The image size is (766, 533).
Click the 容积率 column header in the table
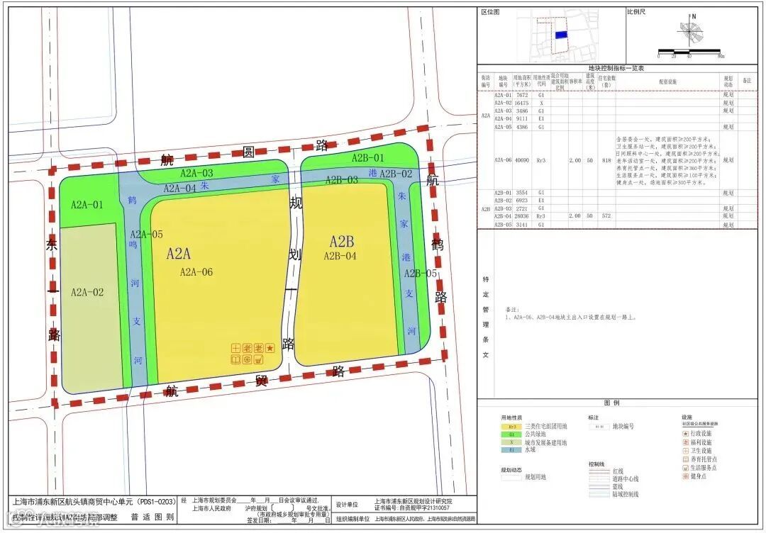pos(575,82)
